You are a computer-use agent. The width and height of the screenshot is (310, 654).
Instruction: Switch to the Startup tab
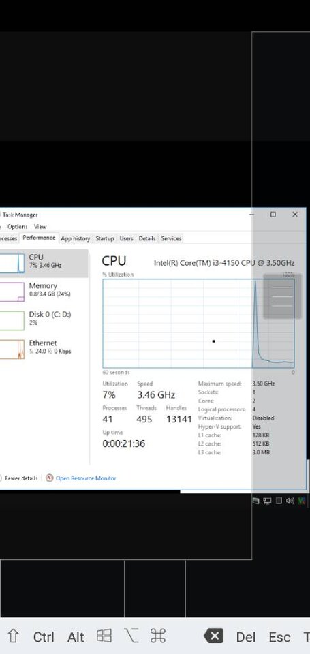(x=105, y=238)
